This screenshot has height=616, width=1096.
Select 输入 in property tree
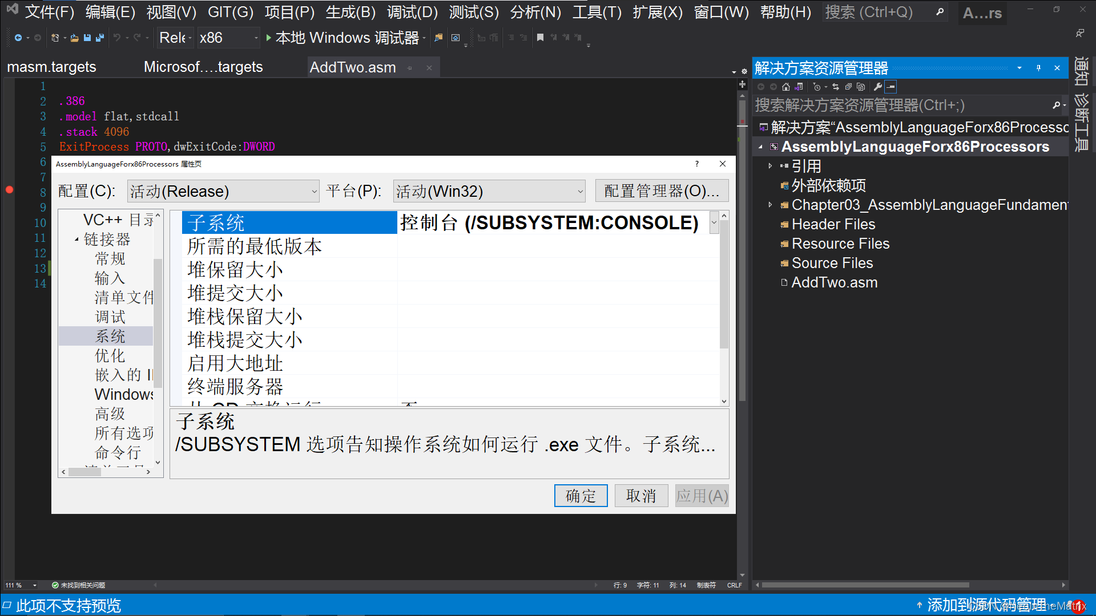pos(110,278)
